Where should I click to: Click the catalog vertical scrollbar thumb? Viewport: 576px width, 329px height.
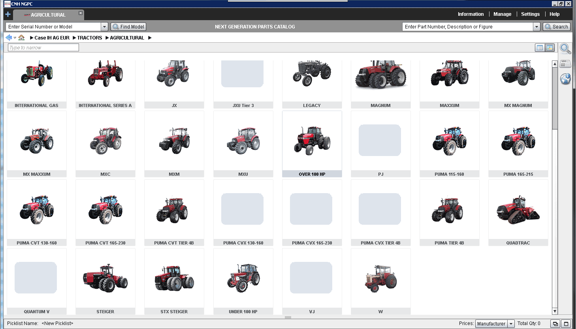pyautogui.click(x=555, y=98)
